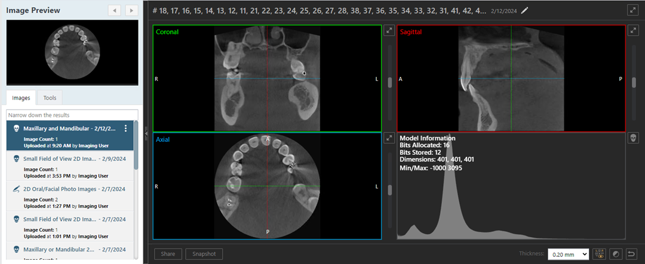The height and width of the screenshot is (264, 645).
Task: Expand the Coronal view to full size
Action: tap(388, 30)
